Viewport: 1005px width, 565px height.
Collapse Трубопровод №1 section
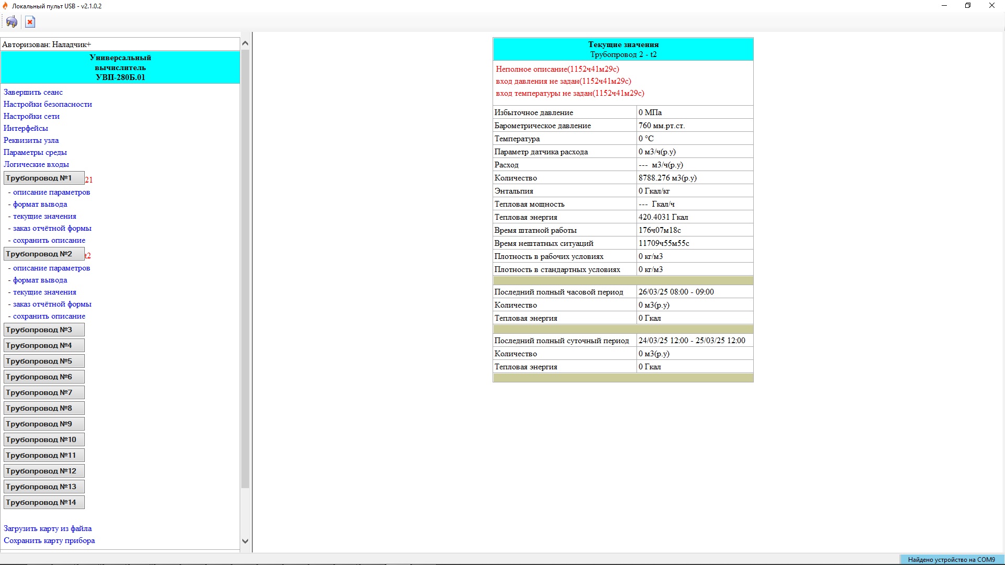point(44,178)
